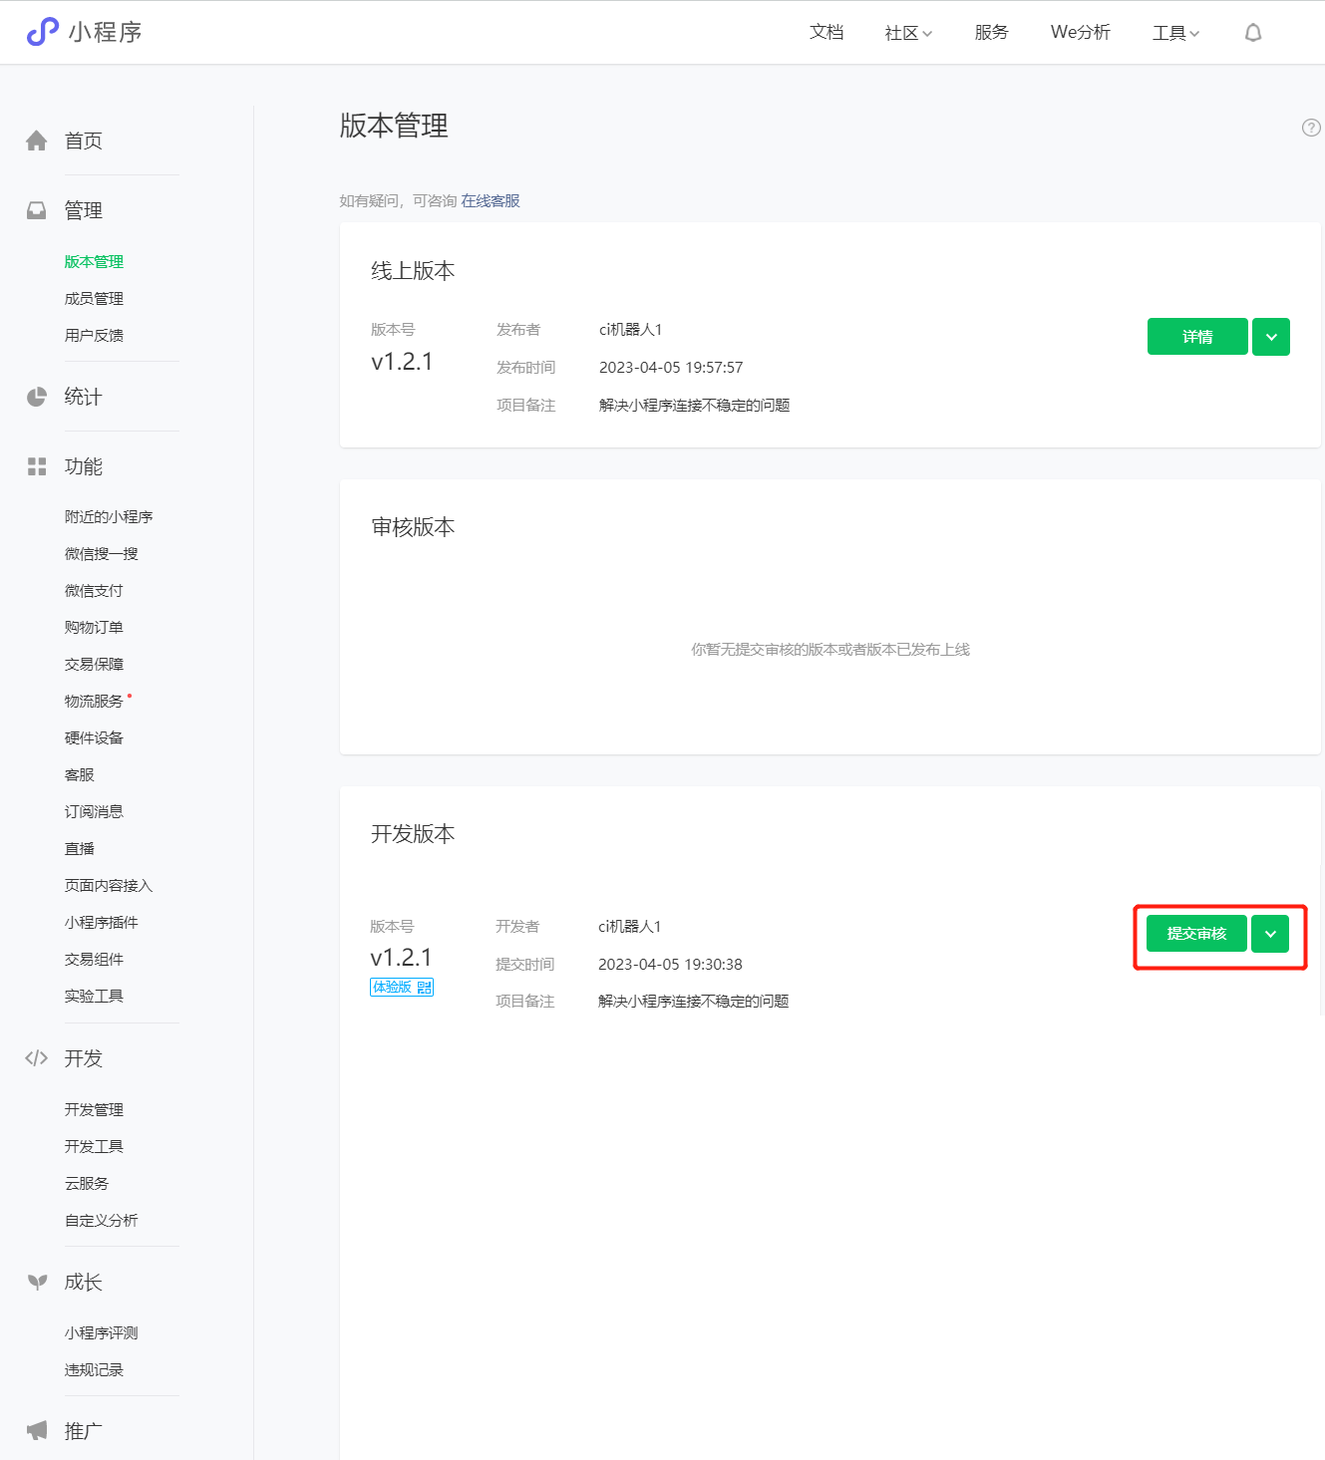Show QR code beside 体验版 label
The image size is (1325, 1460).
[x=425, y=988]
